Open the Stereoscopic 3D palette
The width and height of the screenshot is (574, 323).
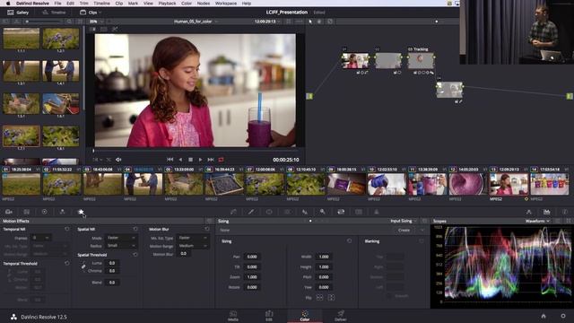click(x=359, y=212)
